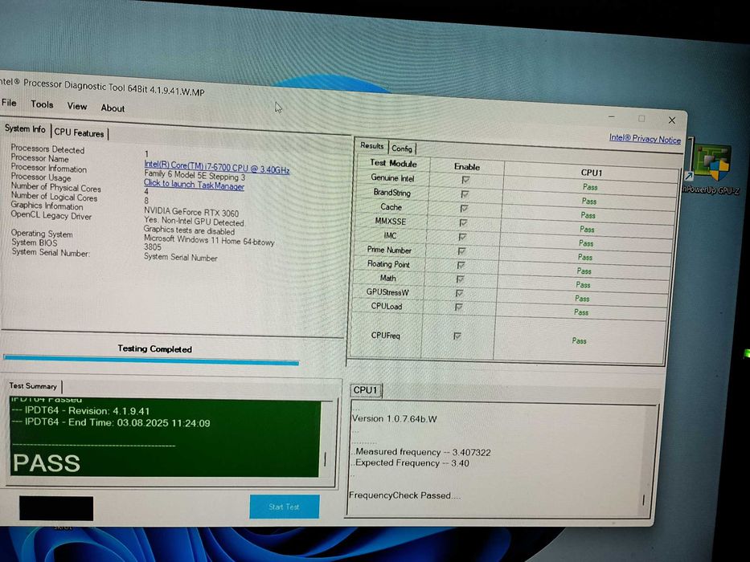Viewport: 750px width, 562px height.
Task: Click the 'FrequencyCheck Passed' line
Action: tap(404, 495)
